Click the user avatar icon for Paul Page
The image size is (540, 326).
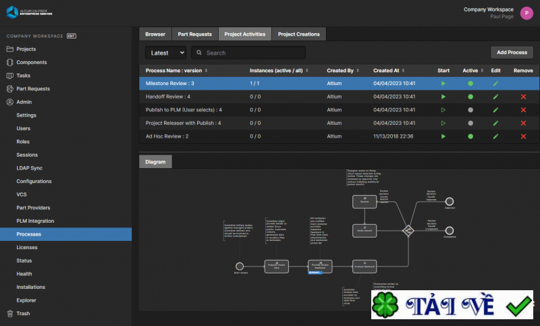point(526,13)
